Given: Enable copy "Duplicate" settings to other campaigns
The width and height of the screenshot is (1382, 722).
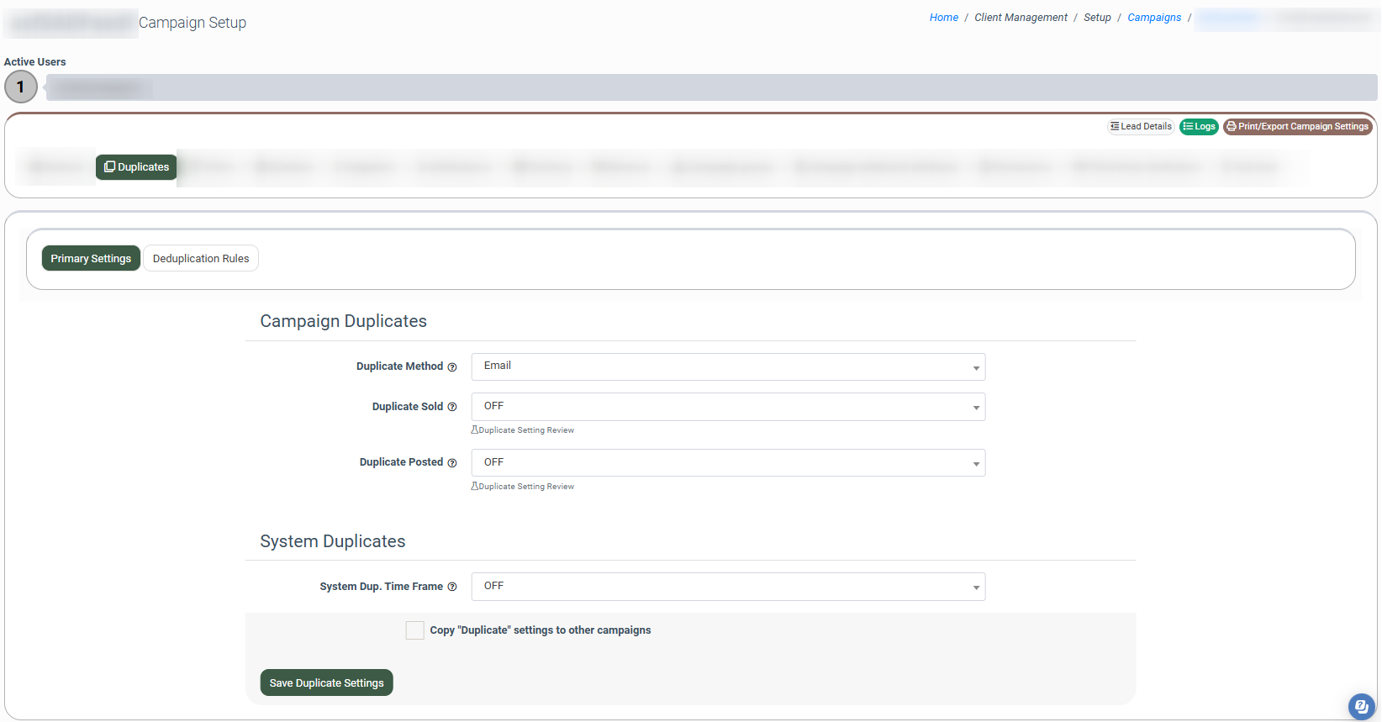Looking at the screenshot, I should pyautogui.click(x=415, y=630).
